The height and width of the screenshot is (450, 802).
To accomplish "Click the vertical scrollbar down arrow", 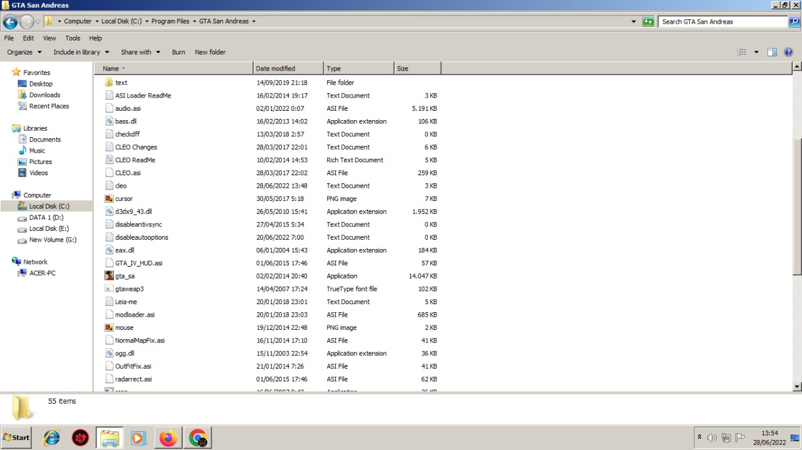I will tap(797, 386).
